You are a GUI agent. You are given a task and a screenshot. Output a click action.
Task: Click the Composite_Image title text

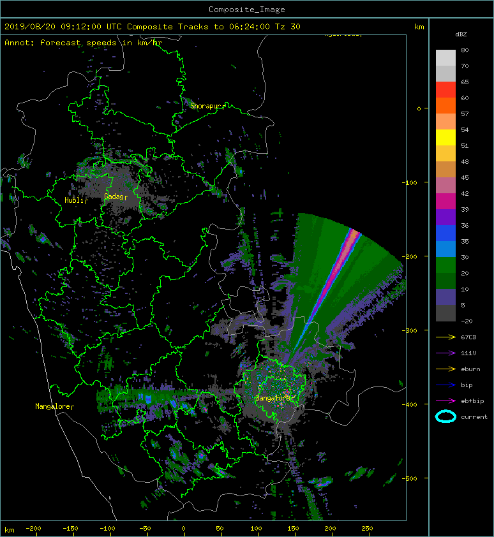click(247, 10)
